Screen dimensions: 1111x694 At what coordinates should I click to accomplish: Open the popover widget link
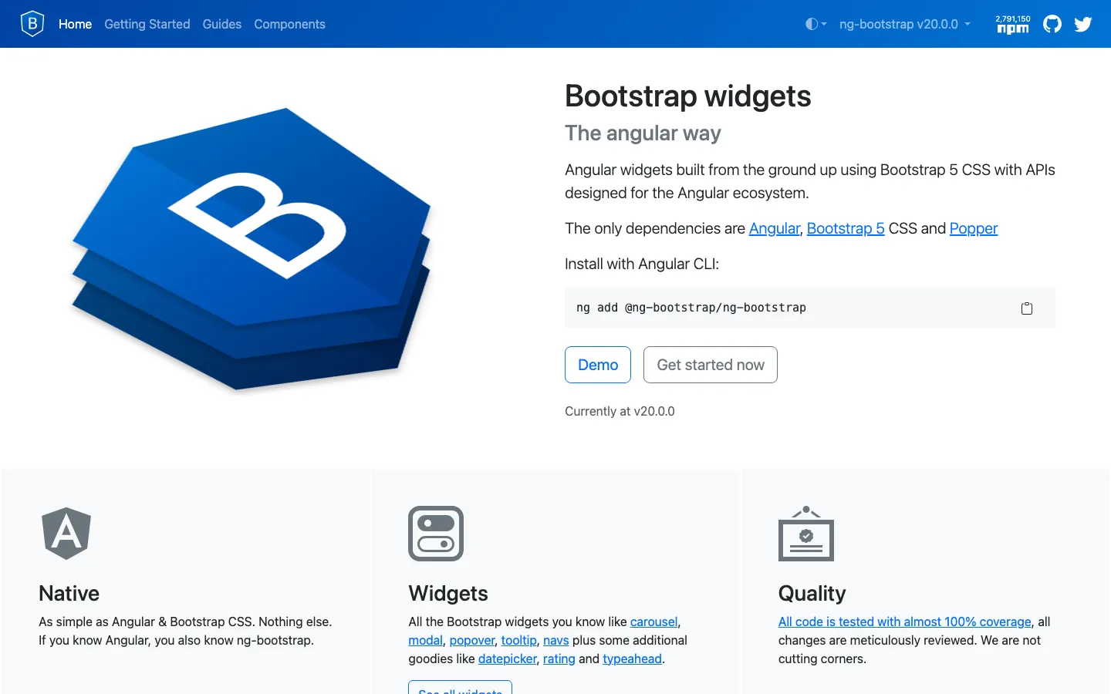point(472,640)
